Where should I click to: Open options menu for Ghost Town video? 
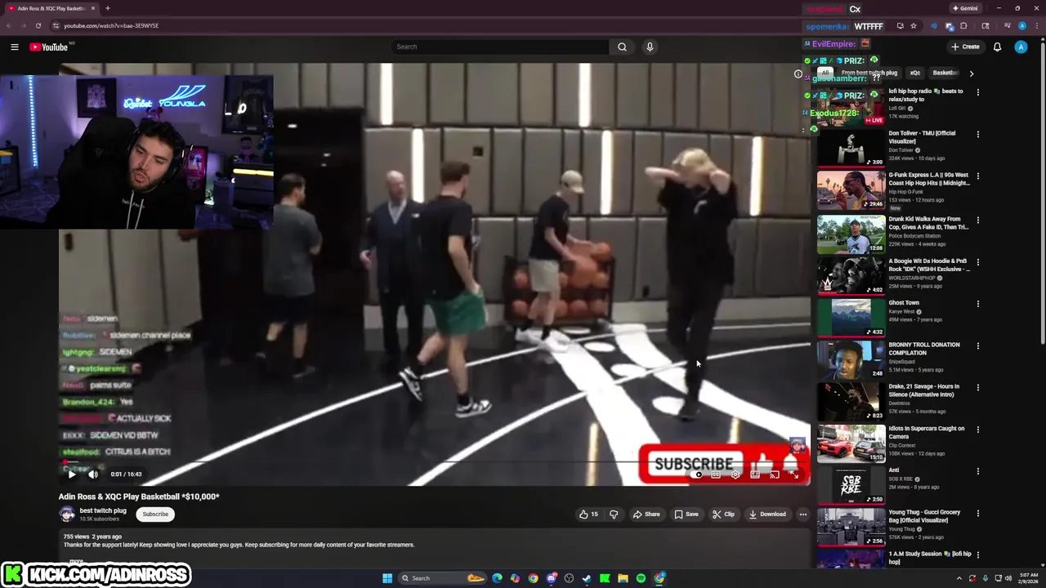click(977, 303)
